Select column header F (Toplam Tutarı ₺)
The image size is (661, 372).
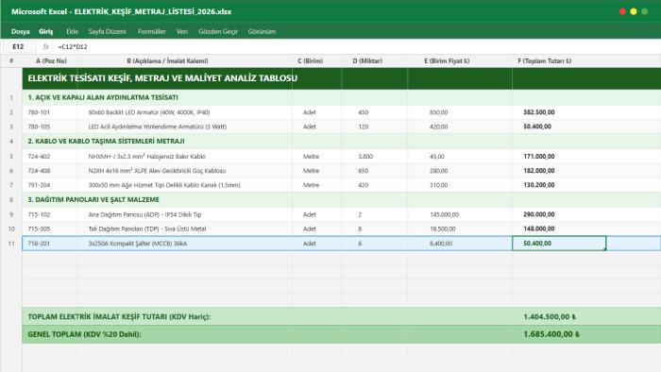tap(545, 61)
